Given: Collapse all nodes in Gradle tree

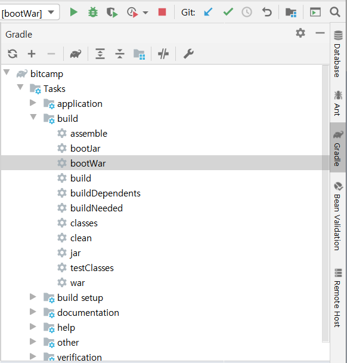Looking at the screenshot, I should (120, 54).
